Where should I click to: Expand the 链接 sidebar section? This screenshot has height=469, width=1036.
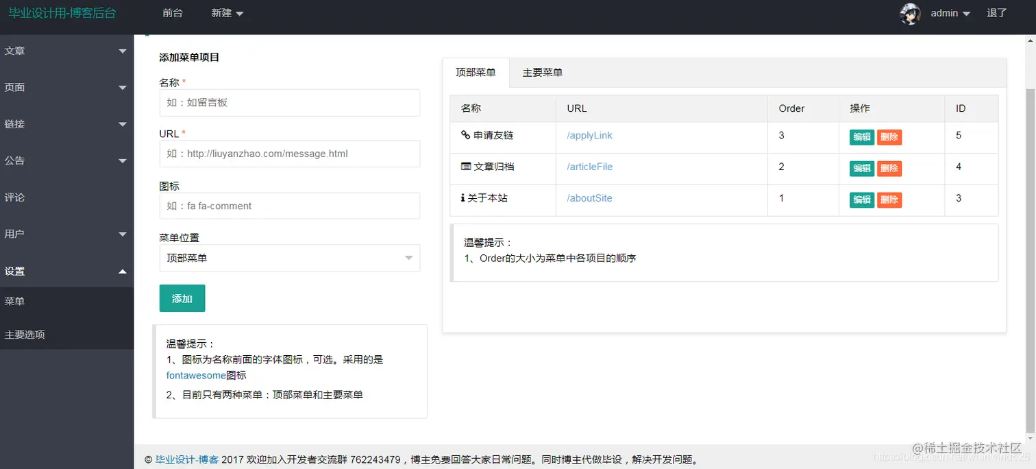[66, 124]
